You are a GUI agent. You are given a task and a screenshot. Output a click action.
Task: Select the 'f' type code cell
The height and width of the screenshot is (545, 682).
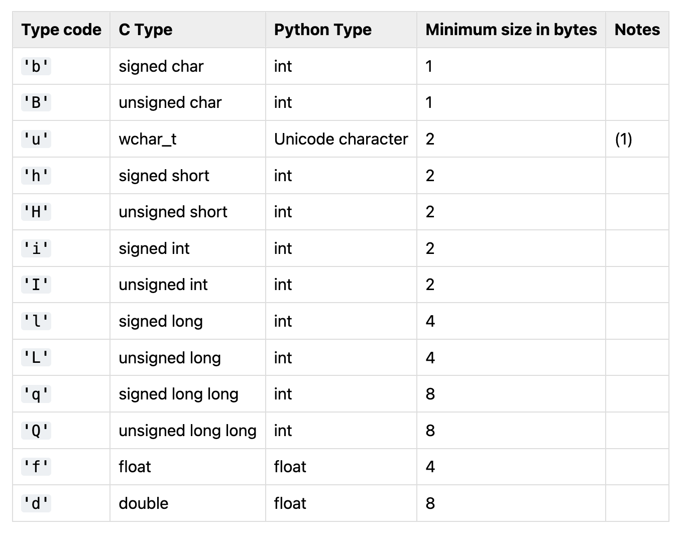36,467
